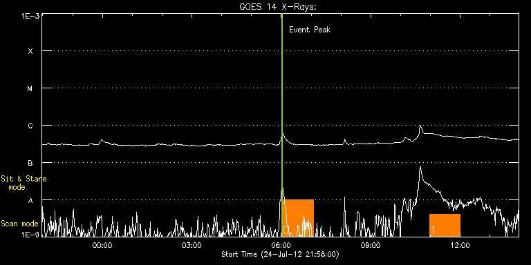Viewport: 531px width, 265px height.
Task: Click the orange observation block labeled 1
Action: 445,225
